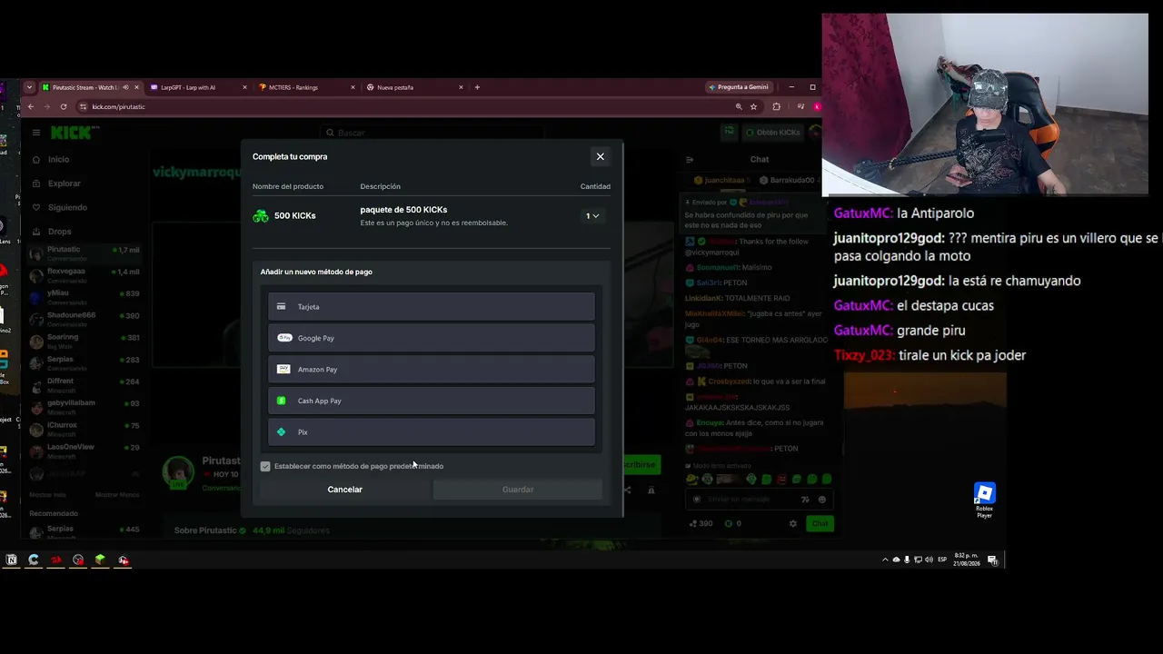
Task: Click the Google Pay logo icon
Action: [x=284, y=338]
